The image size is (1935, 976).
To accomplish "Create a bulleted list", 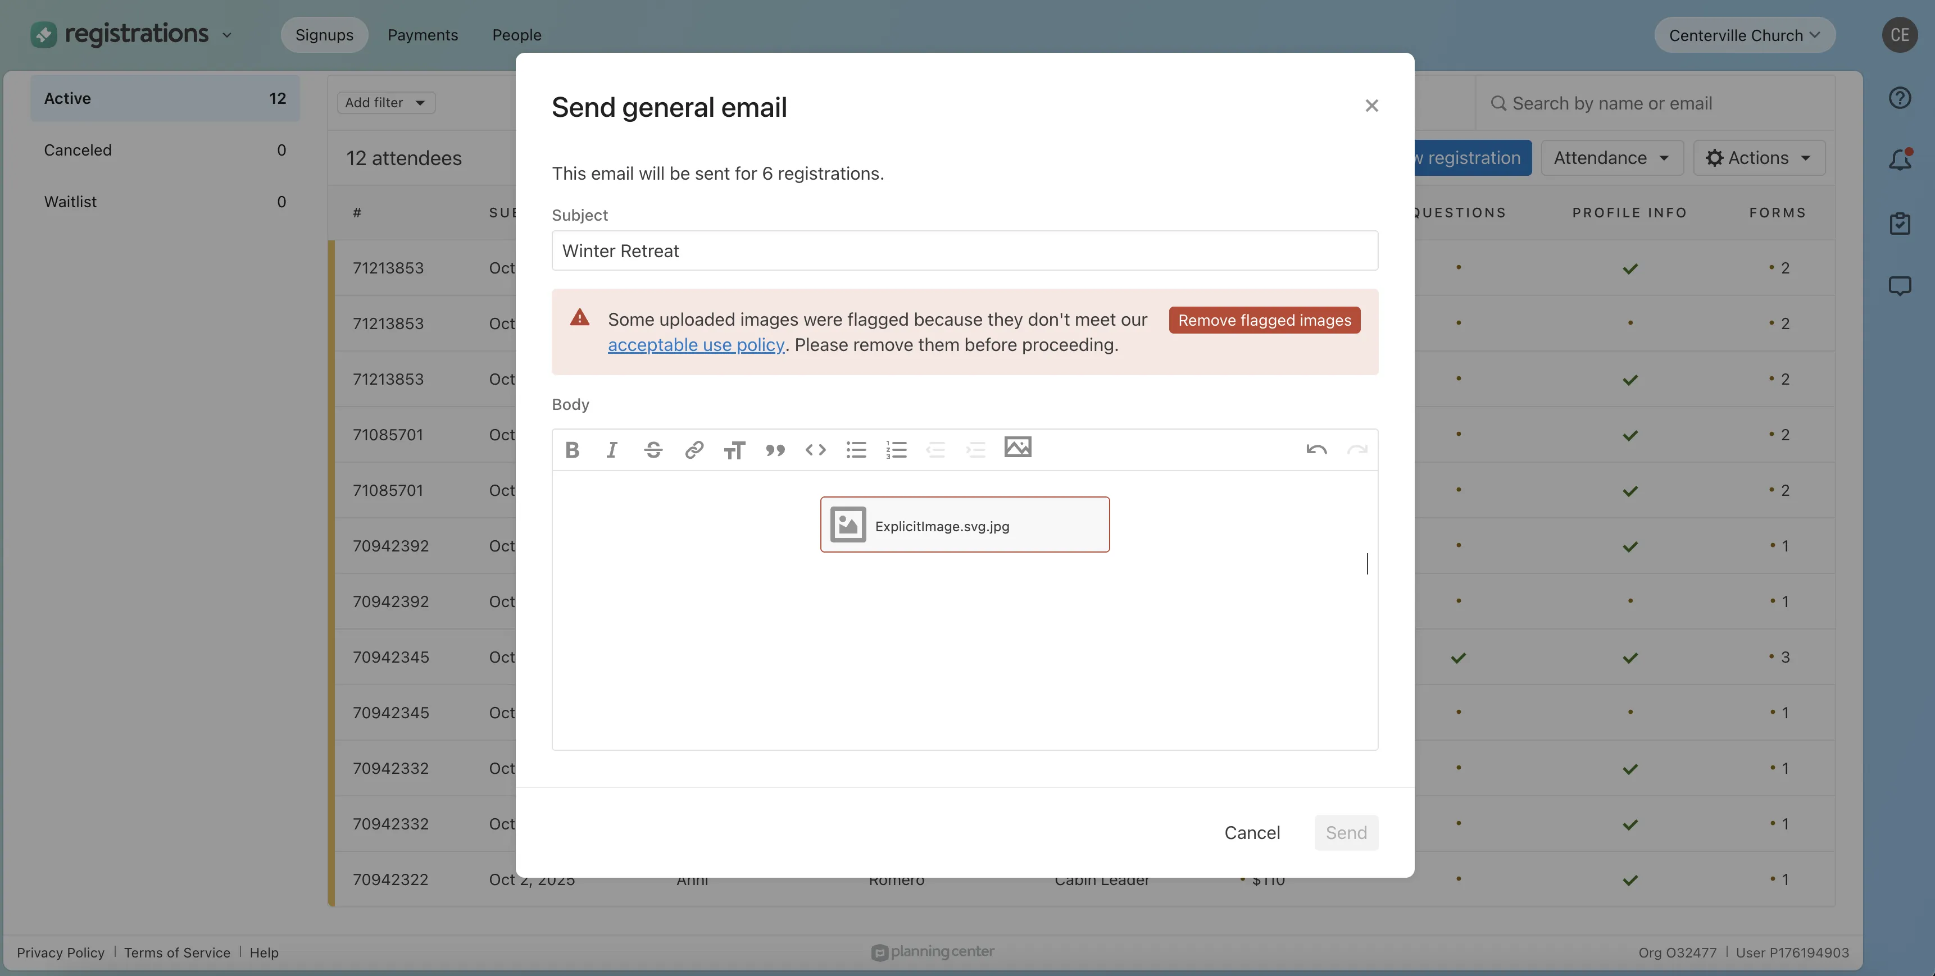I will point(856,449).
